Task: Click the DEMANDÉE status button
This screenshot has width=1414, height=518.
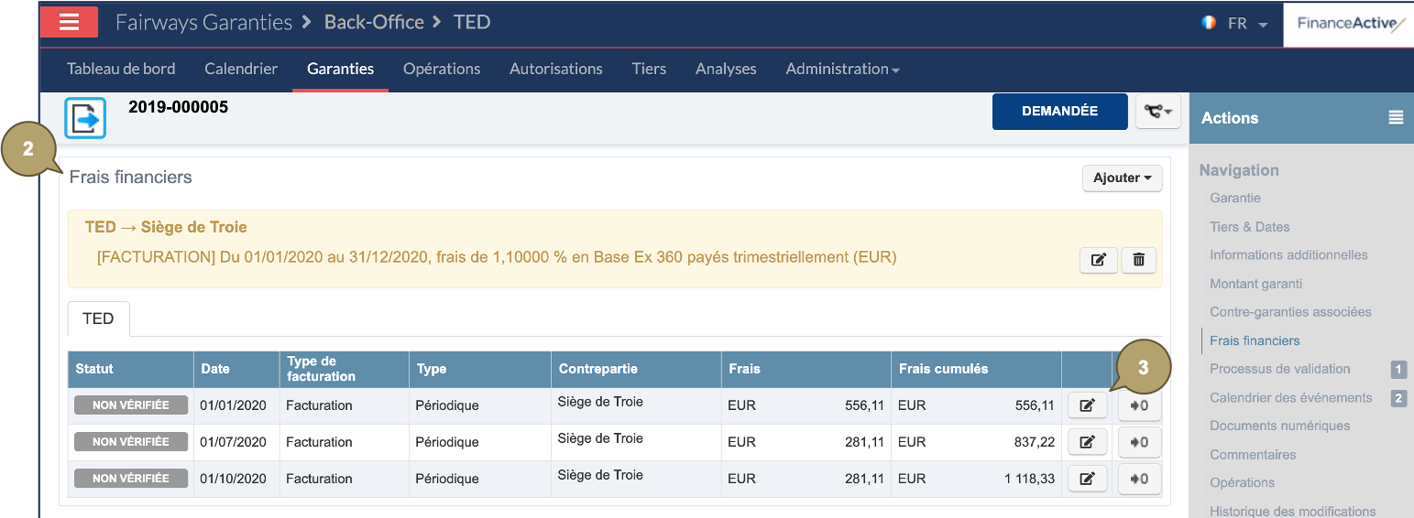Action: (1059, 111)
